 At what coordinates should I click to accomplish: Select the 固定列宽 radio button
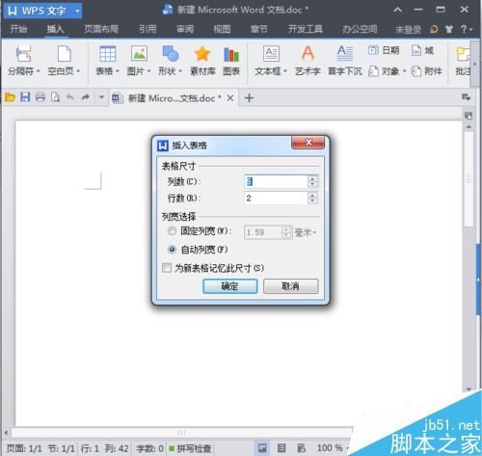172,231
